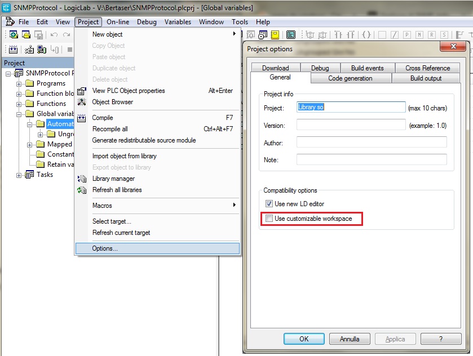Click the Version input field
Image resolution: width=473 pixels, height=356 pixels.
[x=351, y=124]
